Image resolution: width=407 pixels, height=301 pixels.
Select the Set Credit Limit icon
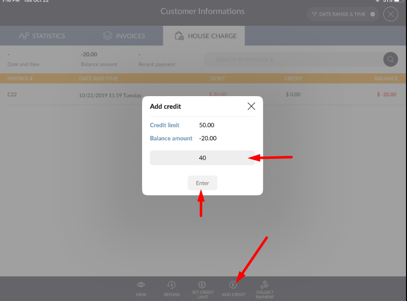[202, 285]
